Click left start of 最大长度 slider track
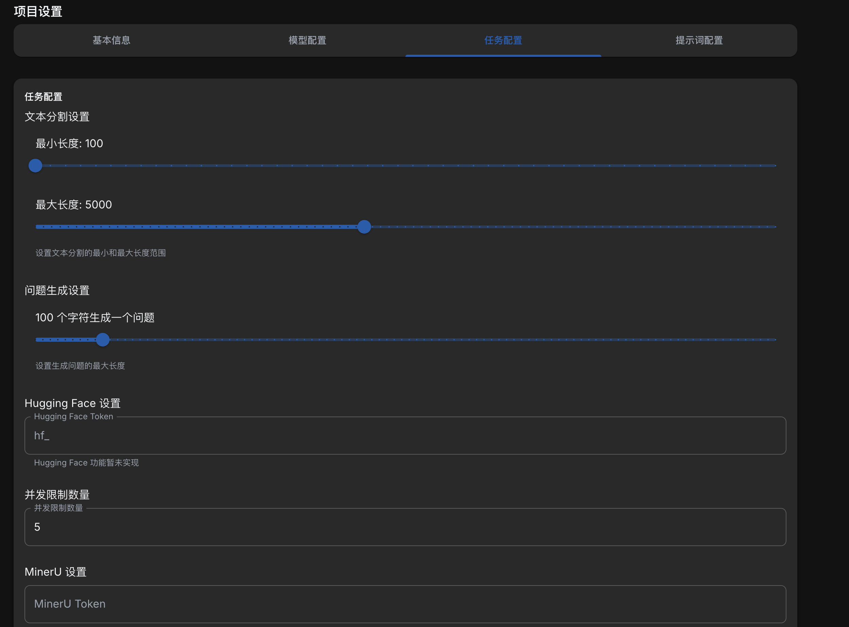 click(38, 226)
